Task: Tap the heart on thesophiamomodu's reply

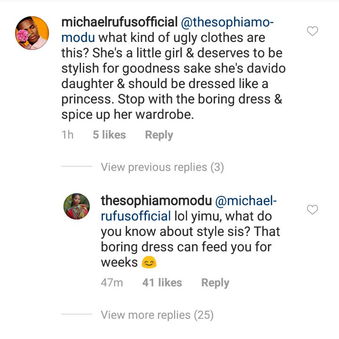Action: tap(312, 210)
